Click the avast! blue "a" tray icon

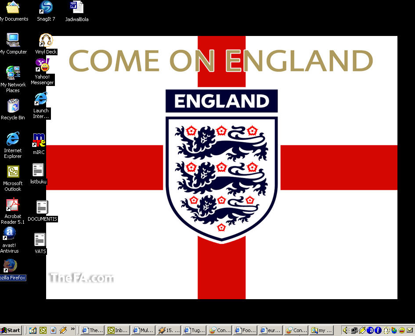[x=370, y=330]
